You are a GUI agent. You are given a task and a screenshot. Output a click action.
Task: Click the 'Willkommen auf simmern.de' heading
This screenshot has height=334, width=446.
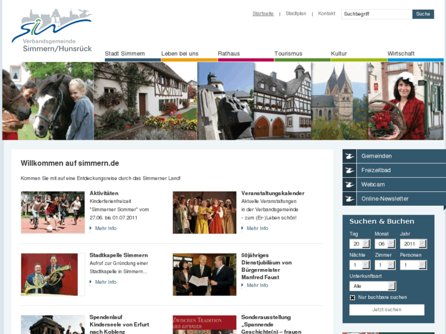[x=70, y=163]
